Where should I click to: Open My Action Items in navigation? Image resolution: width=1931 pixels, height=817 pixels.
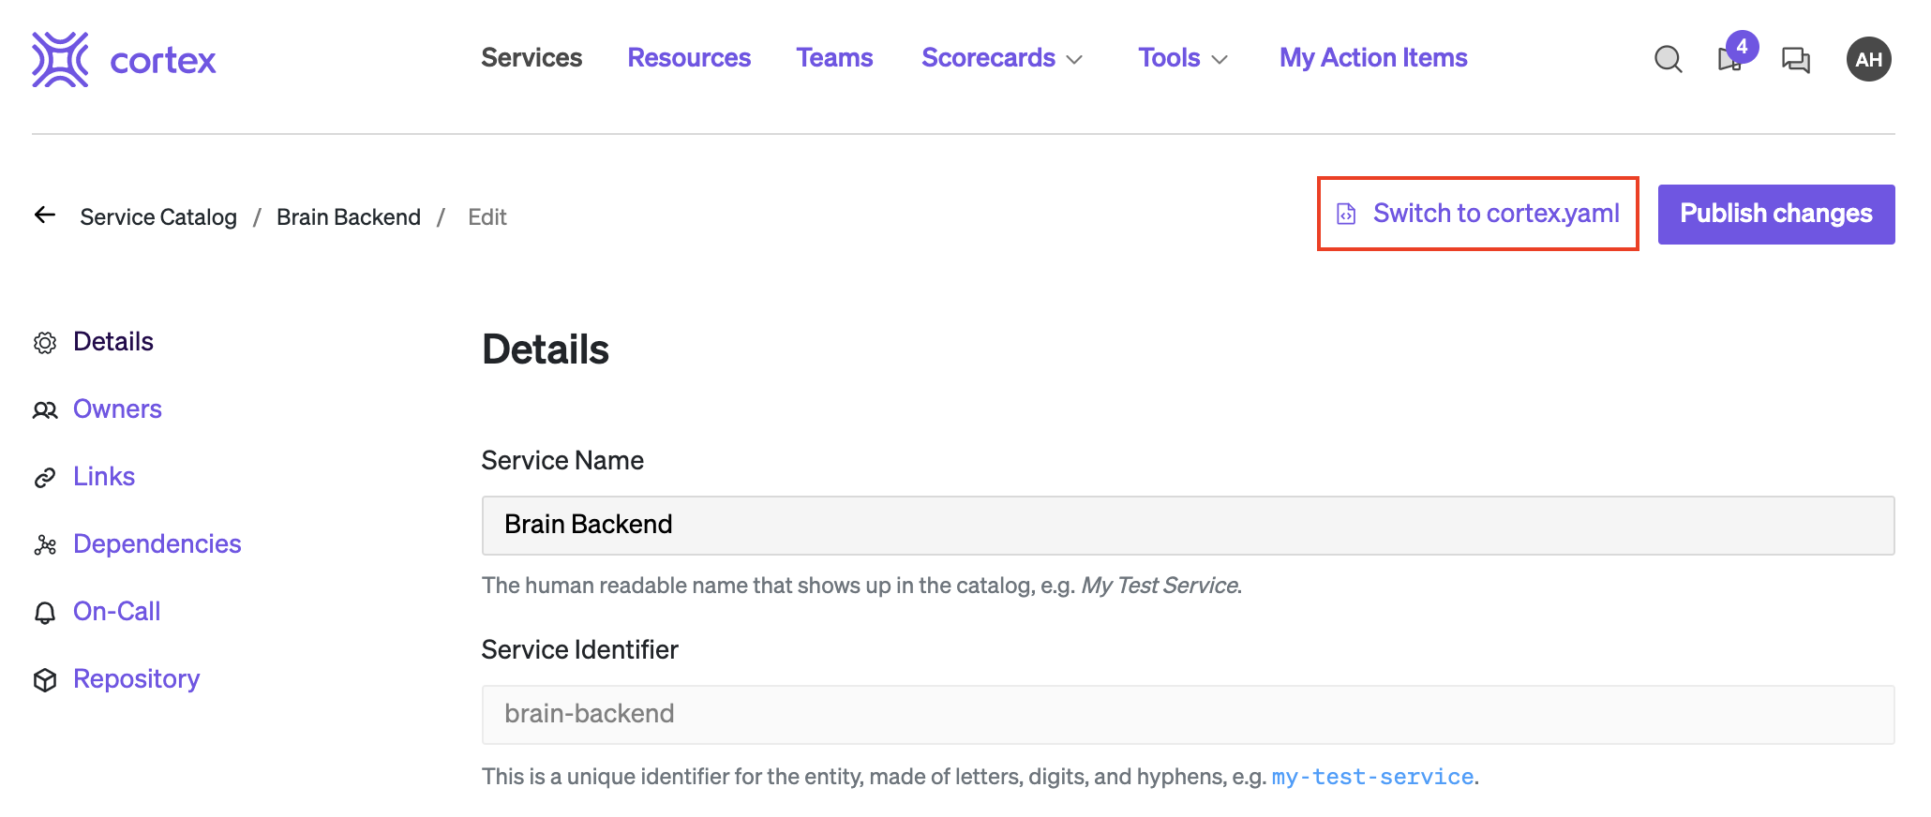pyautogui.click(x=1373, y=58)
